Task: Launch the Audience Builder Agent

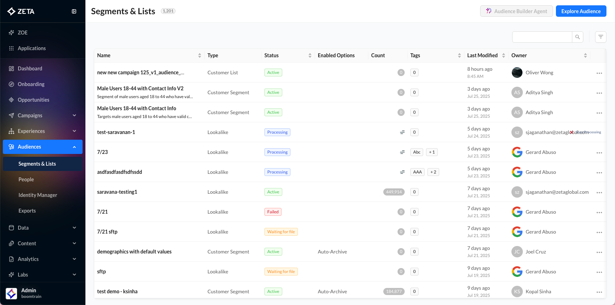Action: pyautogui.click(x=516, y=11)
